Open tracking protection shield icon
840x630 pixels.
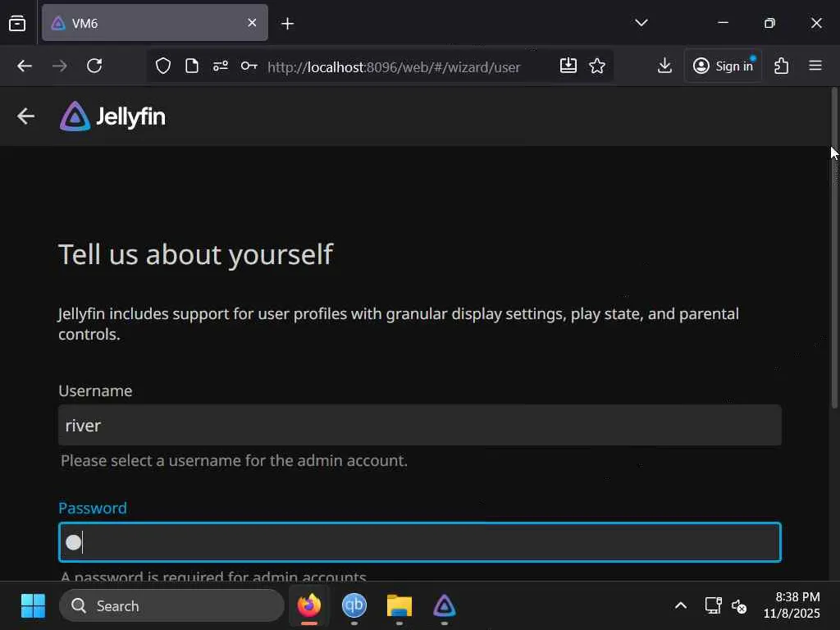[163, 66]
